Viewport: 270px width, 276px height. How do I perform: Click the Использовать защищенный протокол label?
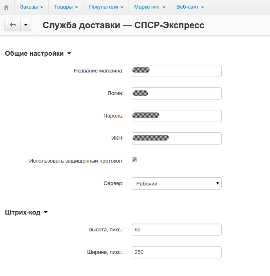(76, 161)
